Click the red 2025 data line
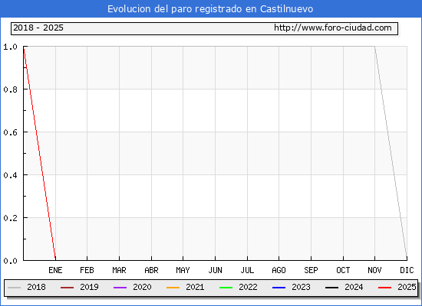 [x=40, y=153]
